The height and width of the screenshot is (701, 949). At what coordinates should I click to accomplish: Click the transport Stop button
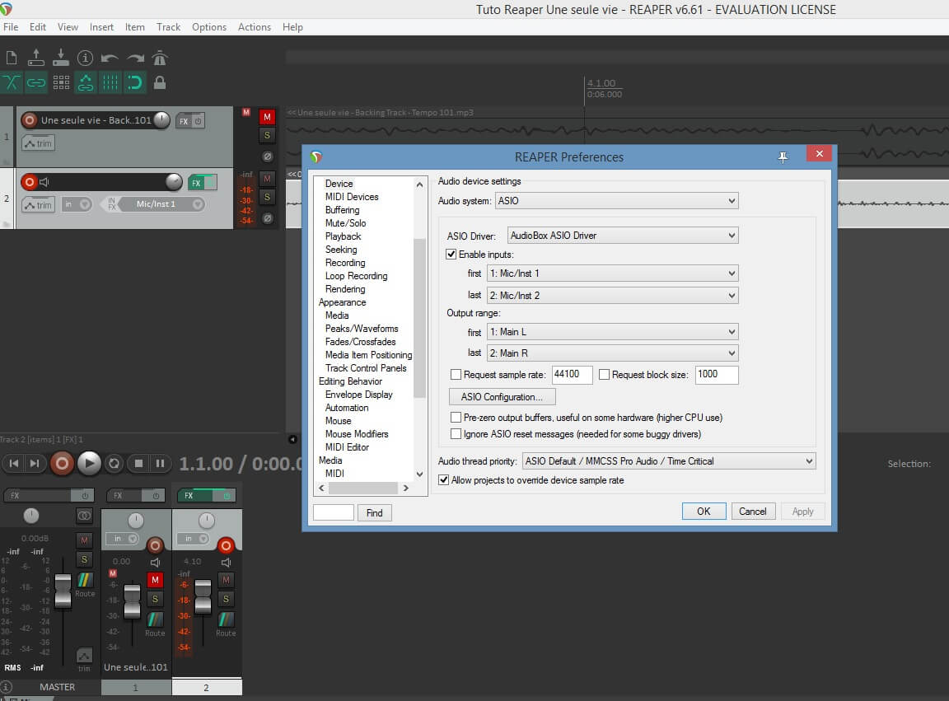click(138, 464)
